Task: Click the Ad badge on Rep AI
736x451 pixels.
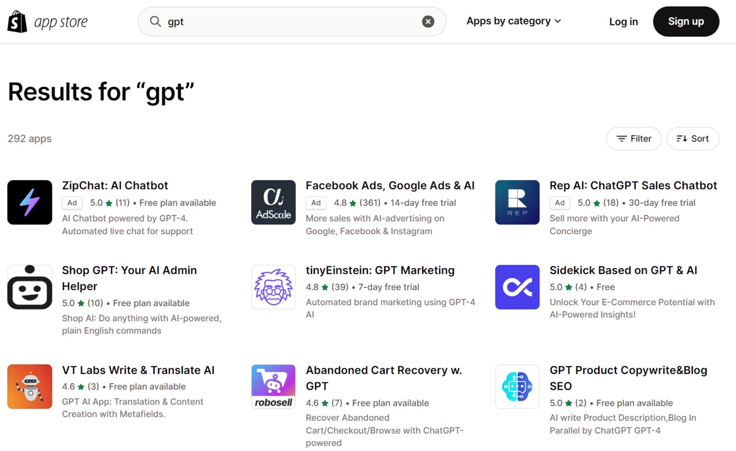Action: [560, 202]
